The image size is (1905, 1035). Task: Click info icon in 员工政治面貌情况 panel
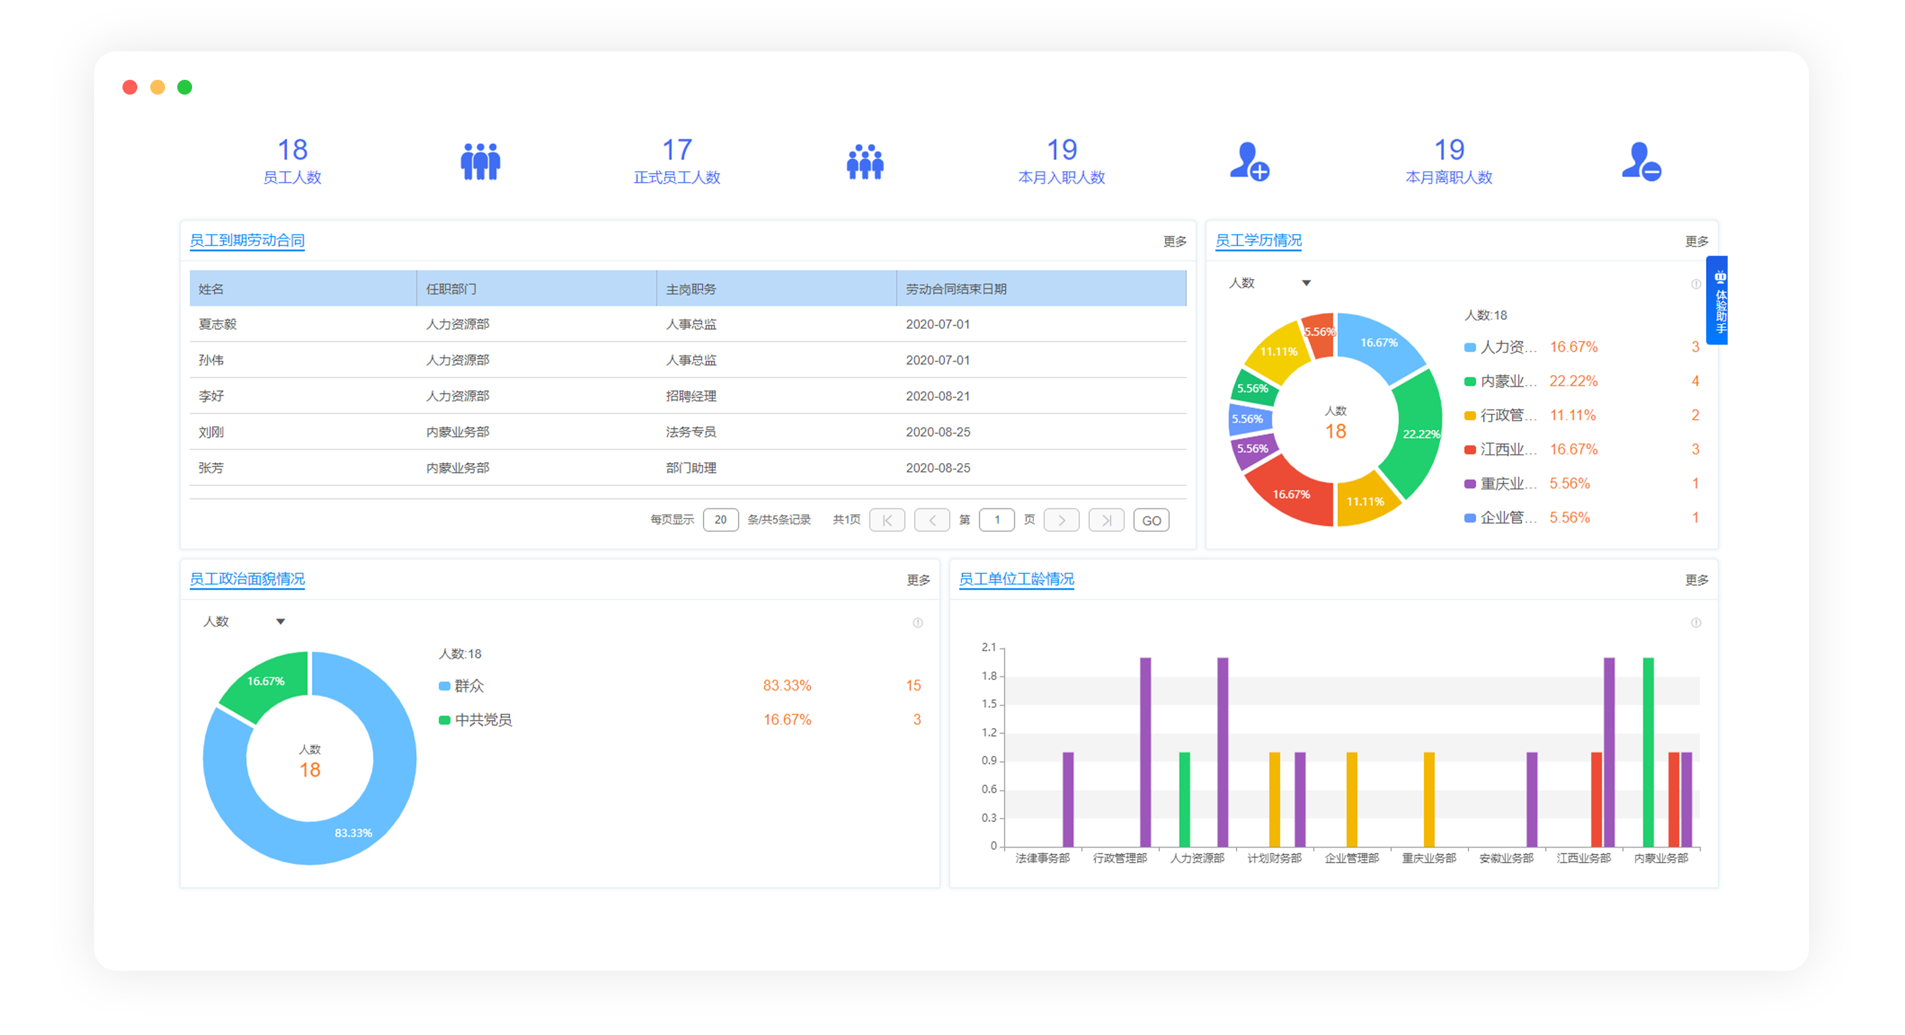pos(918,623)
